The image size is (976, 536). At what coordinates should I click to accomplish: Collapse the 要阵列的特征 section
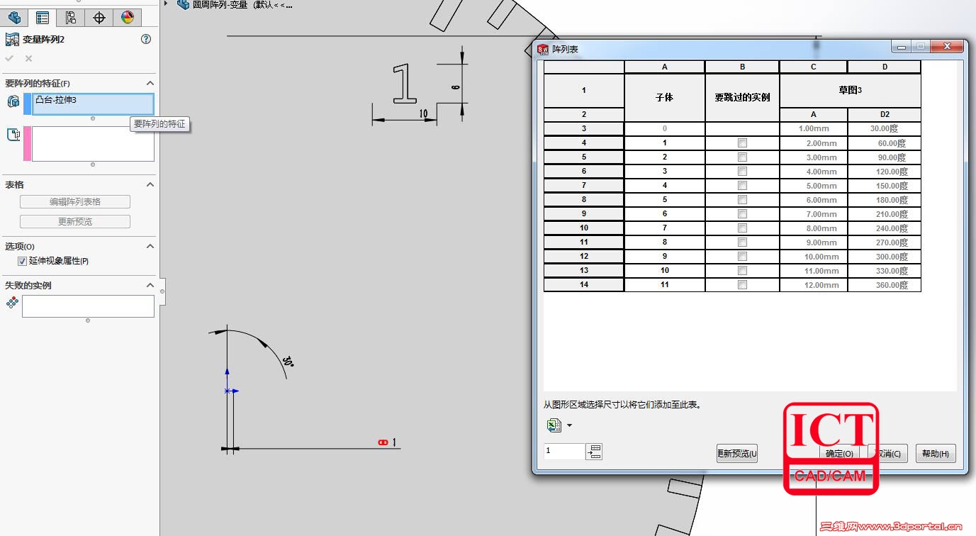(x=150, y=83)
